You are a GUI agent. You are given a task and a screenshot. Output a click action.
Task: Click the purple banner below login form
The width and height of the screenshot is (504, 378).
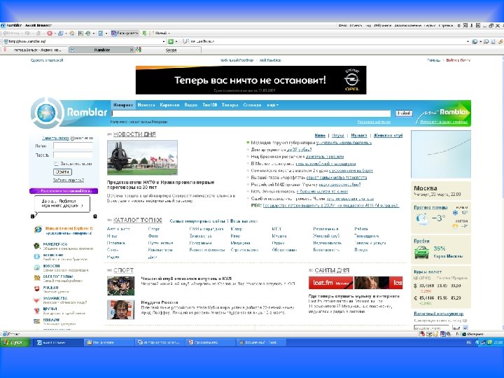tap(64, 191)
